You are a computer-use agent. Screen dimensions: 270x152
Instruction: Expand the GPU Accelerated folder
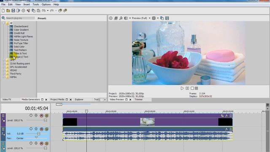[4, 67]
